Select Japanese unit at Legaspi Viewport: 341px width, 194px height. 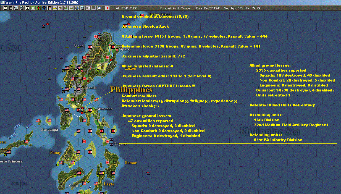click(x=107, y=141)
